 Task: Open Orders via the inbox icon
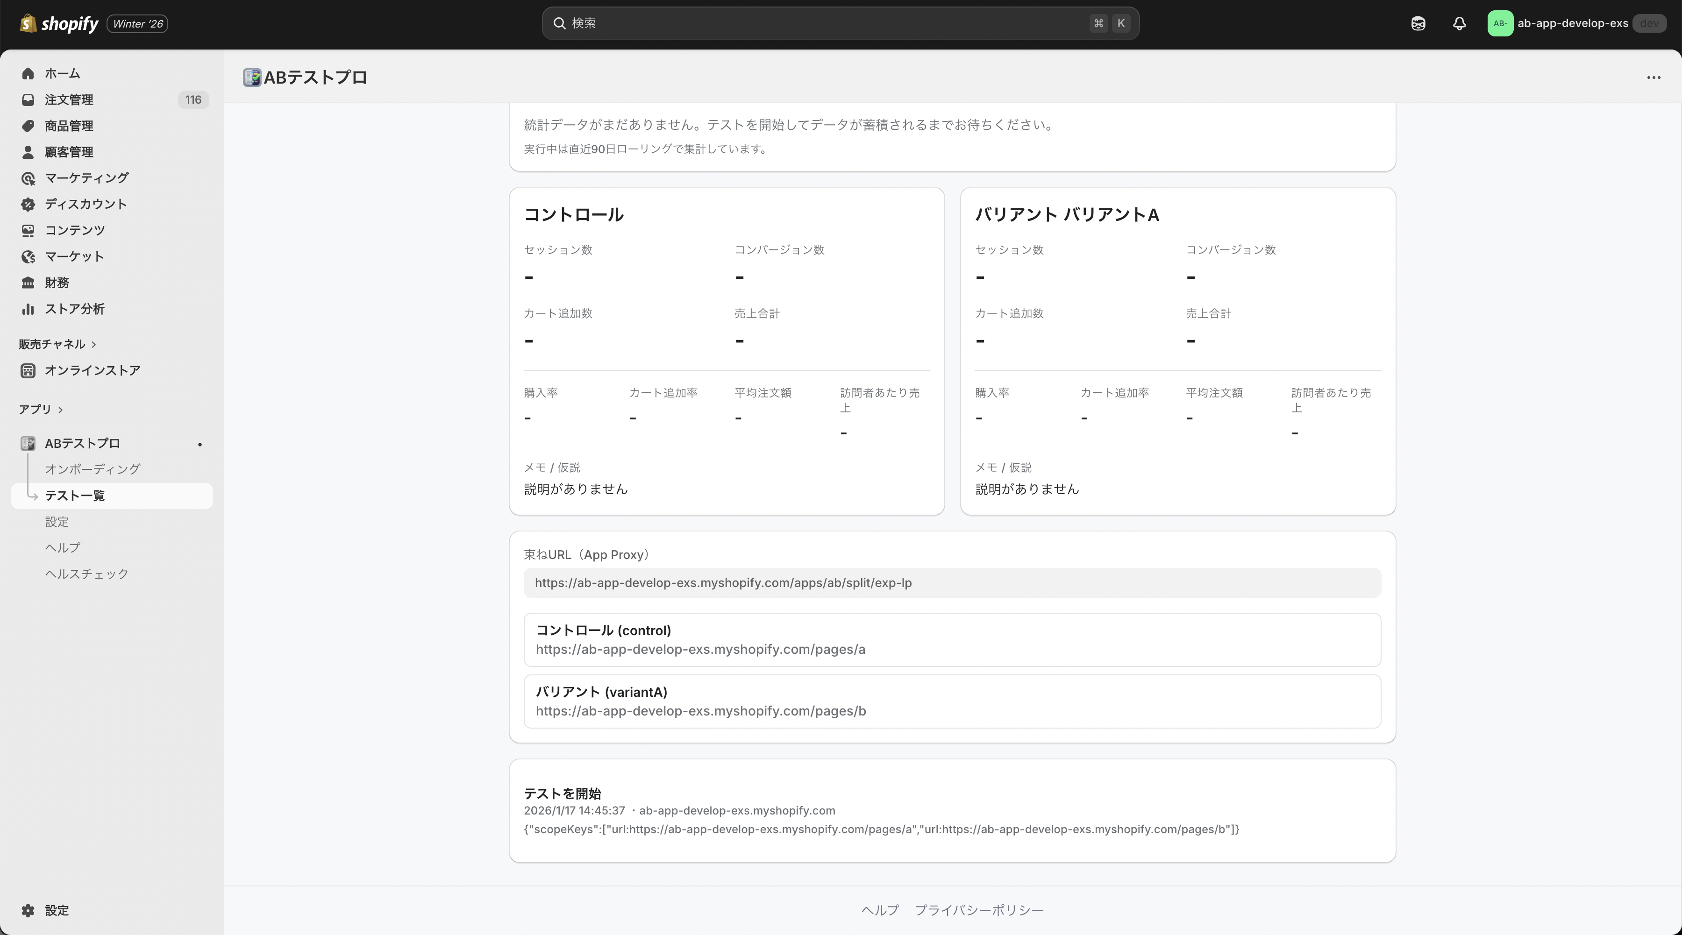tap(28, 100)
